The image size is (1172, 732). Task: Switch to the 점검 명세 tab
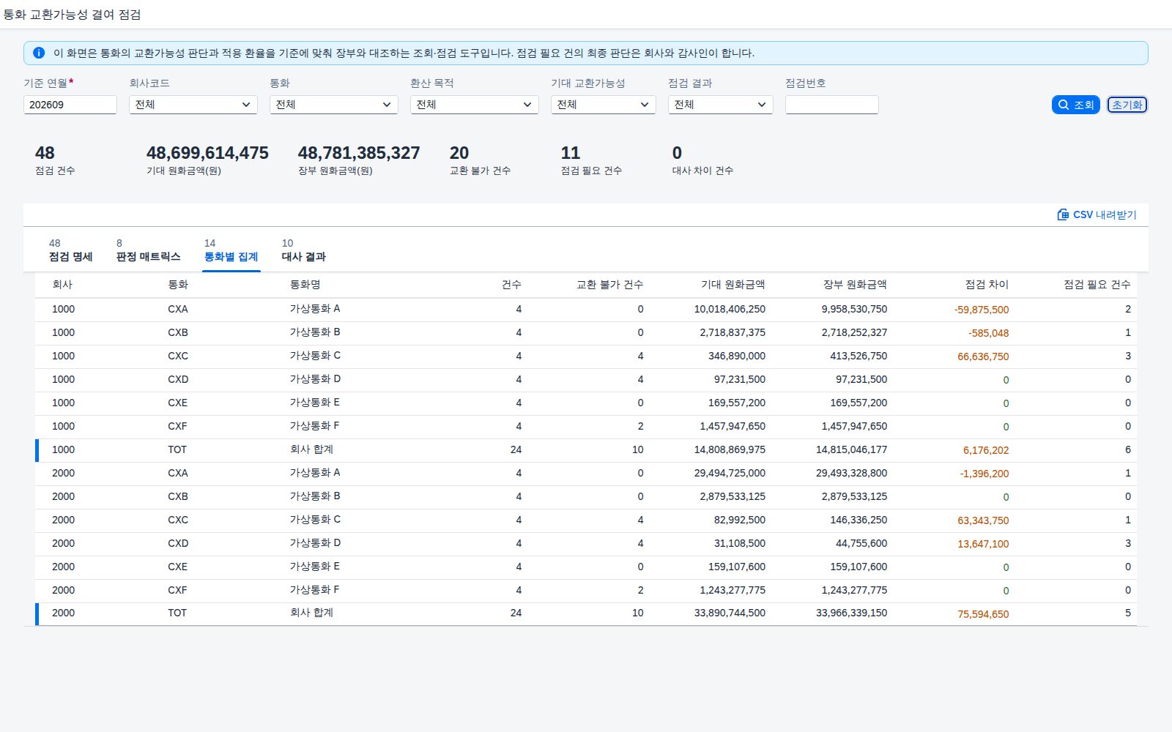[70, 250]
